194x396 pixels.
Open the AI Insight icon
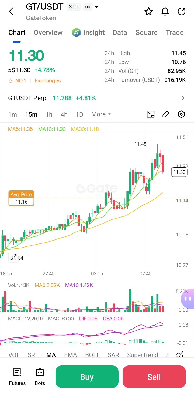[x=77, y=32]
